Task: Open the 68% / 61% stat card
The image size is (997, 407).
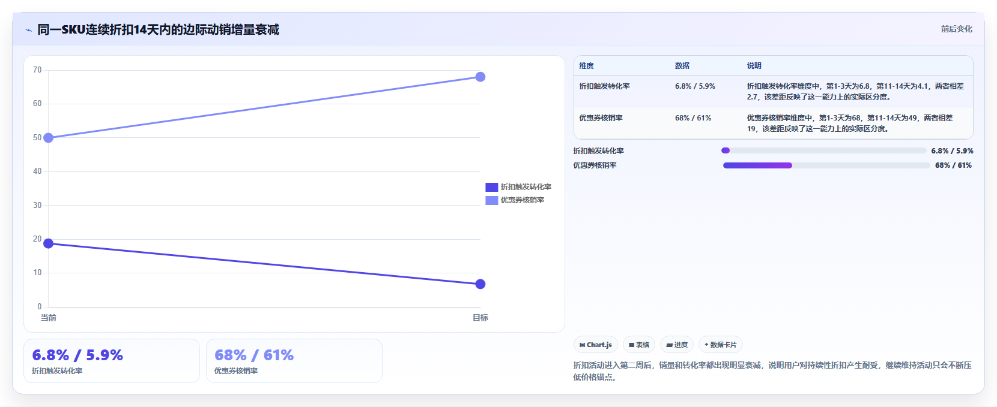Action: 294,361
